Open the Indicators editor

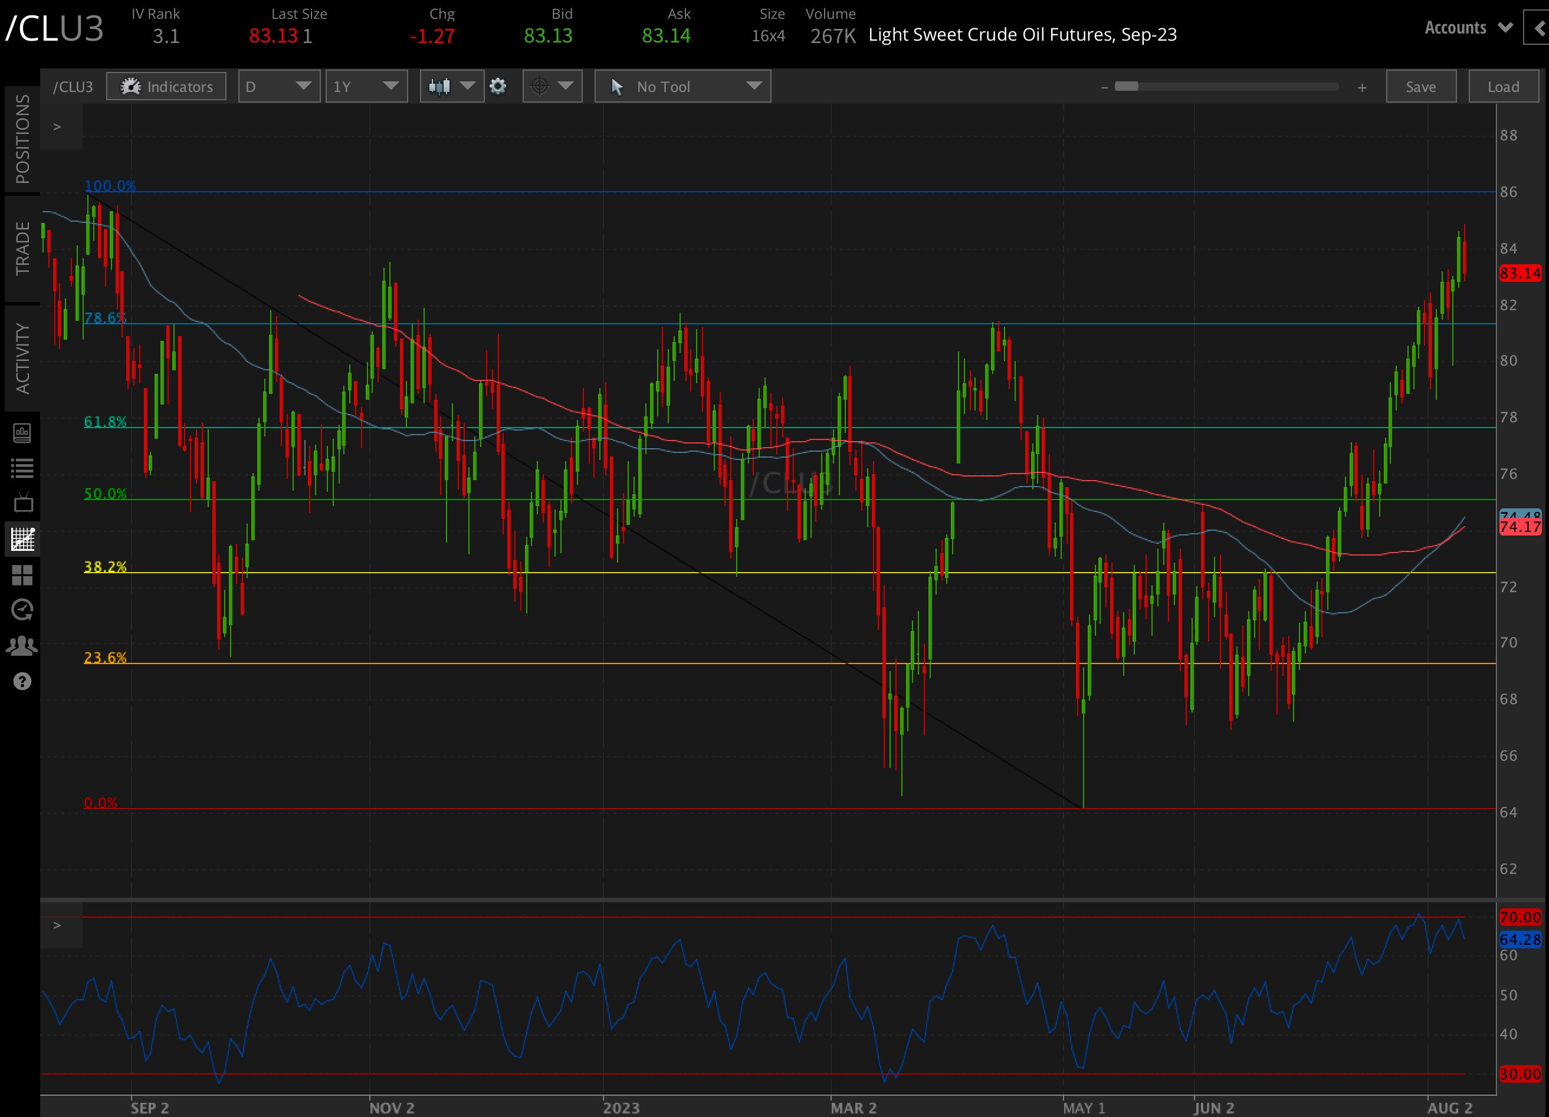[166, 86]
